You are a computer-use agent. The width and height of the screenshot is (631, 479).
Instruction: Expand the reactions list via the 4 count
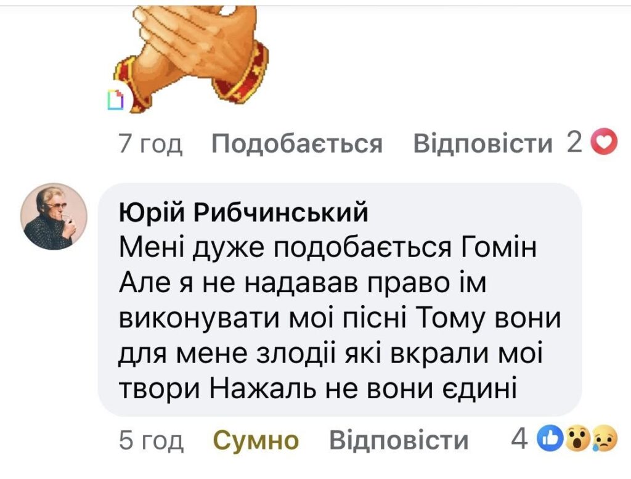(x=520, y=439)
